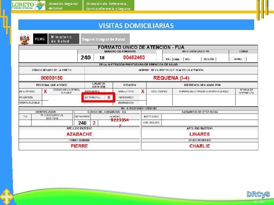The height and width of the screenshot is (205, 274).
Task: Toggle the Extramural checkbox marked X
Action: (109, 97)
